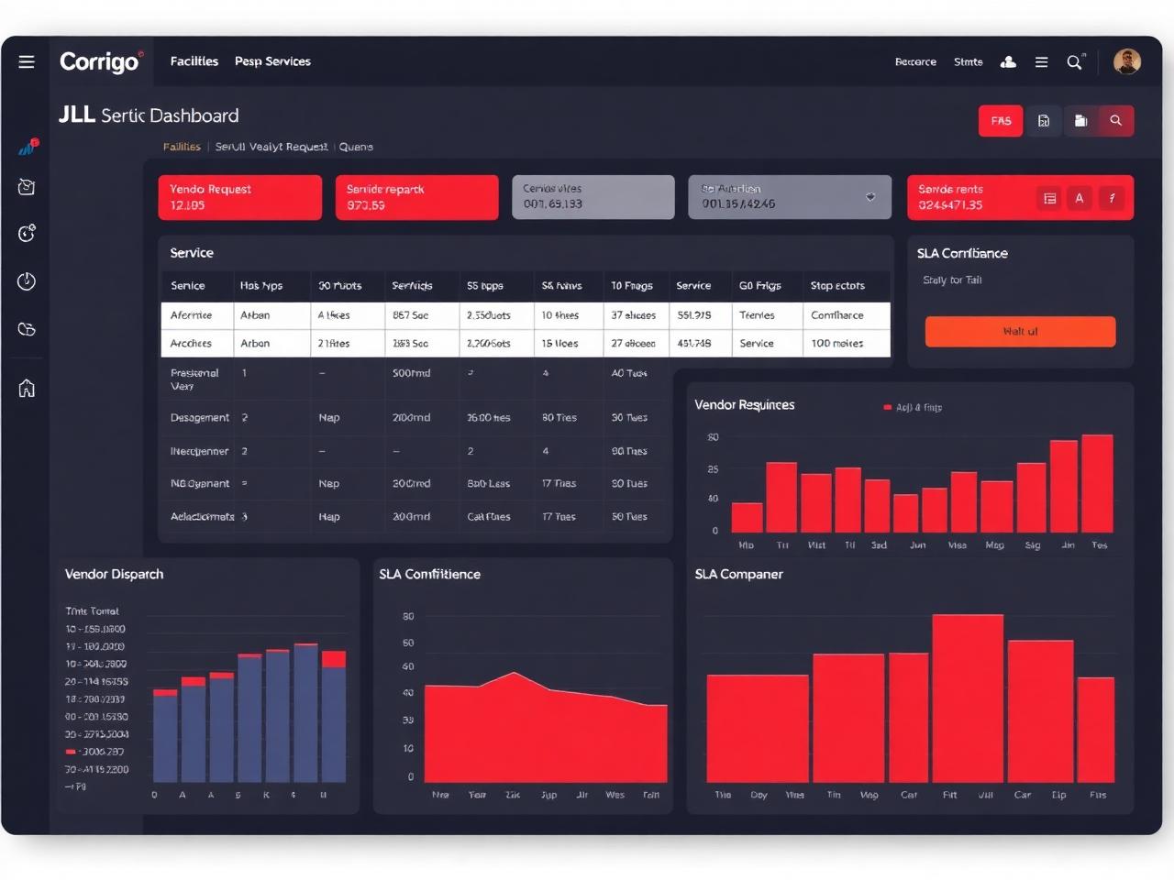Open the list menu icon in header
The image size is (1174, 880).
1041,62
